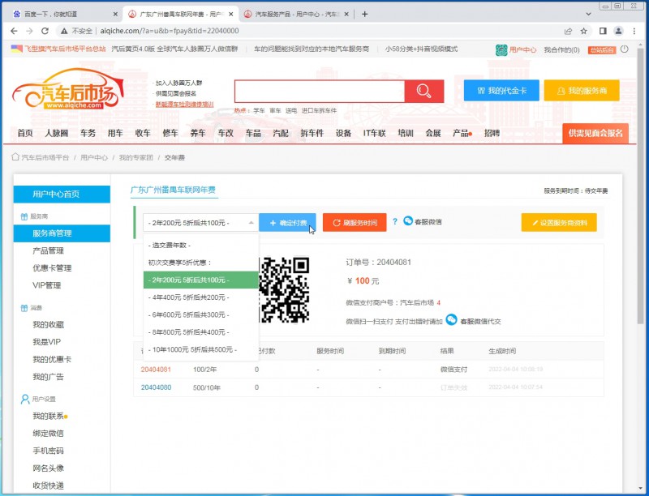Viewport: 649px width, 496px height.
Task: Open the 招聘 navigation item
Action: (x=492, y=133)
